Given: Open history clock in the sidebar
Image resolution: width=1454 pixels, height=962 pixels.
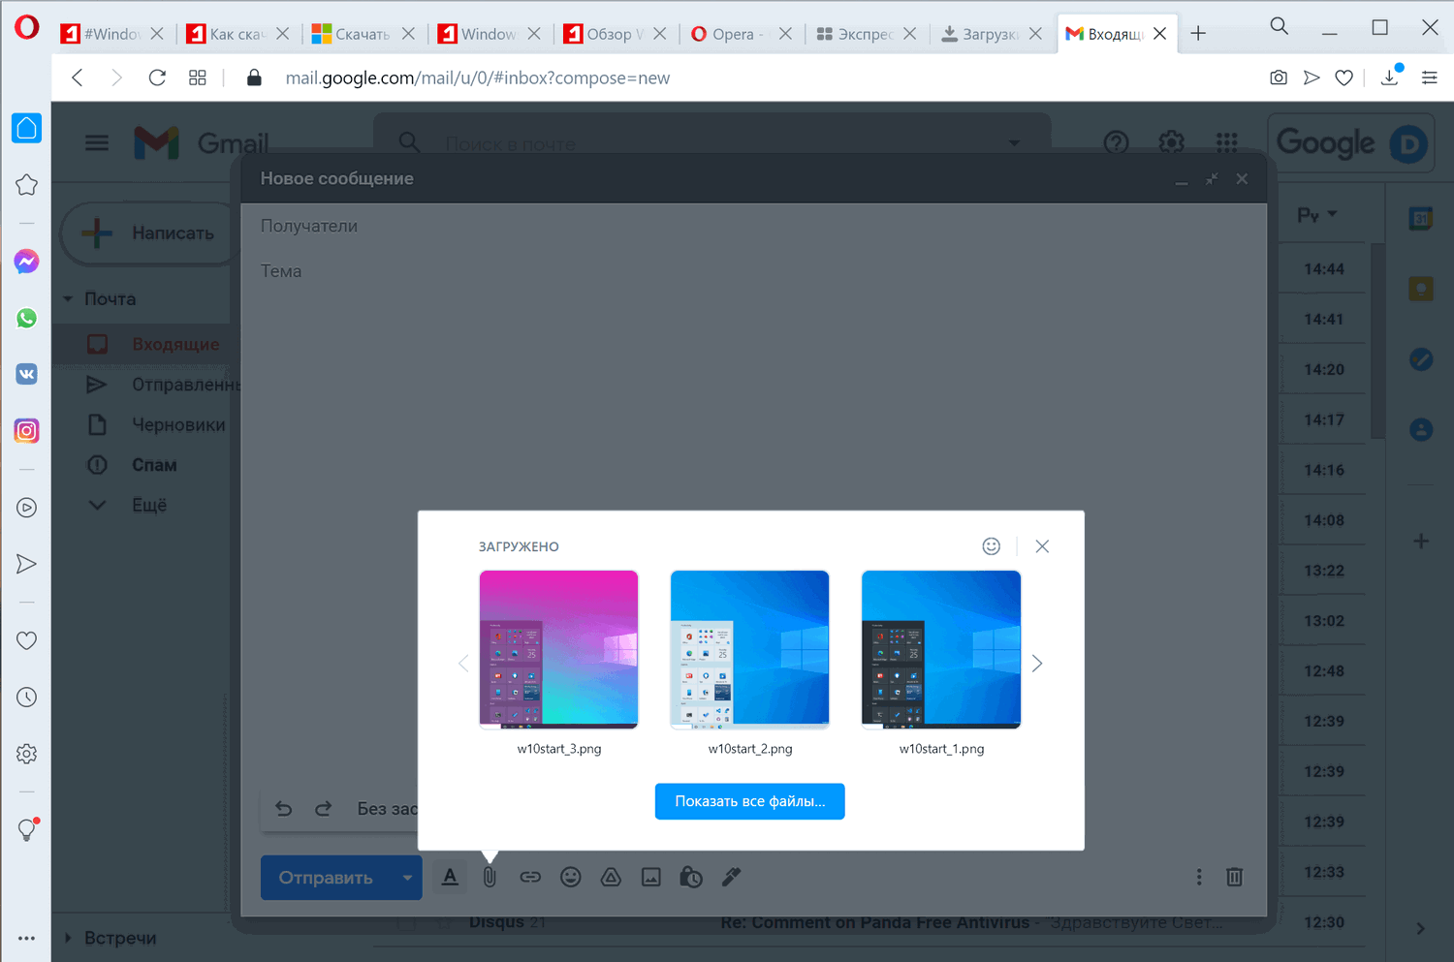Looking at the screenshot, I should [x=26, y=698].
